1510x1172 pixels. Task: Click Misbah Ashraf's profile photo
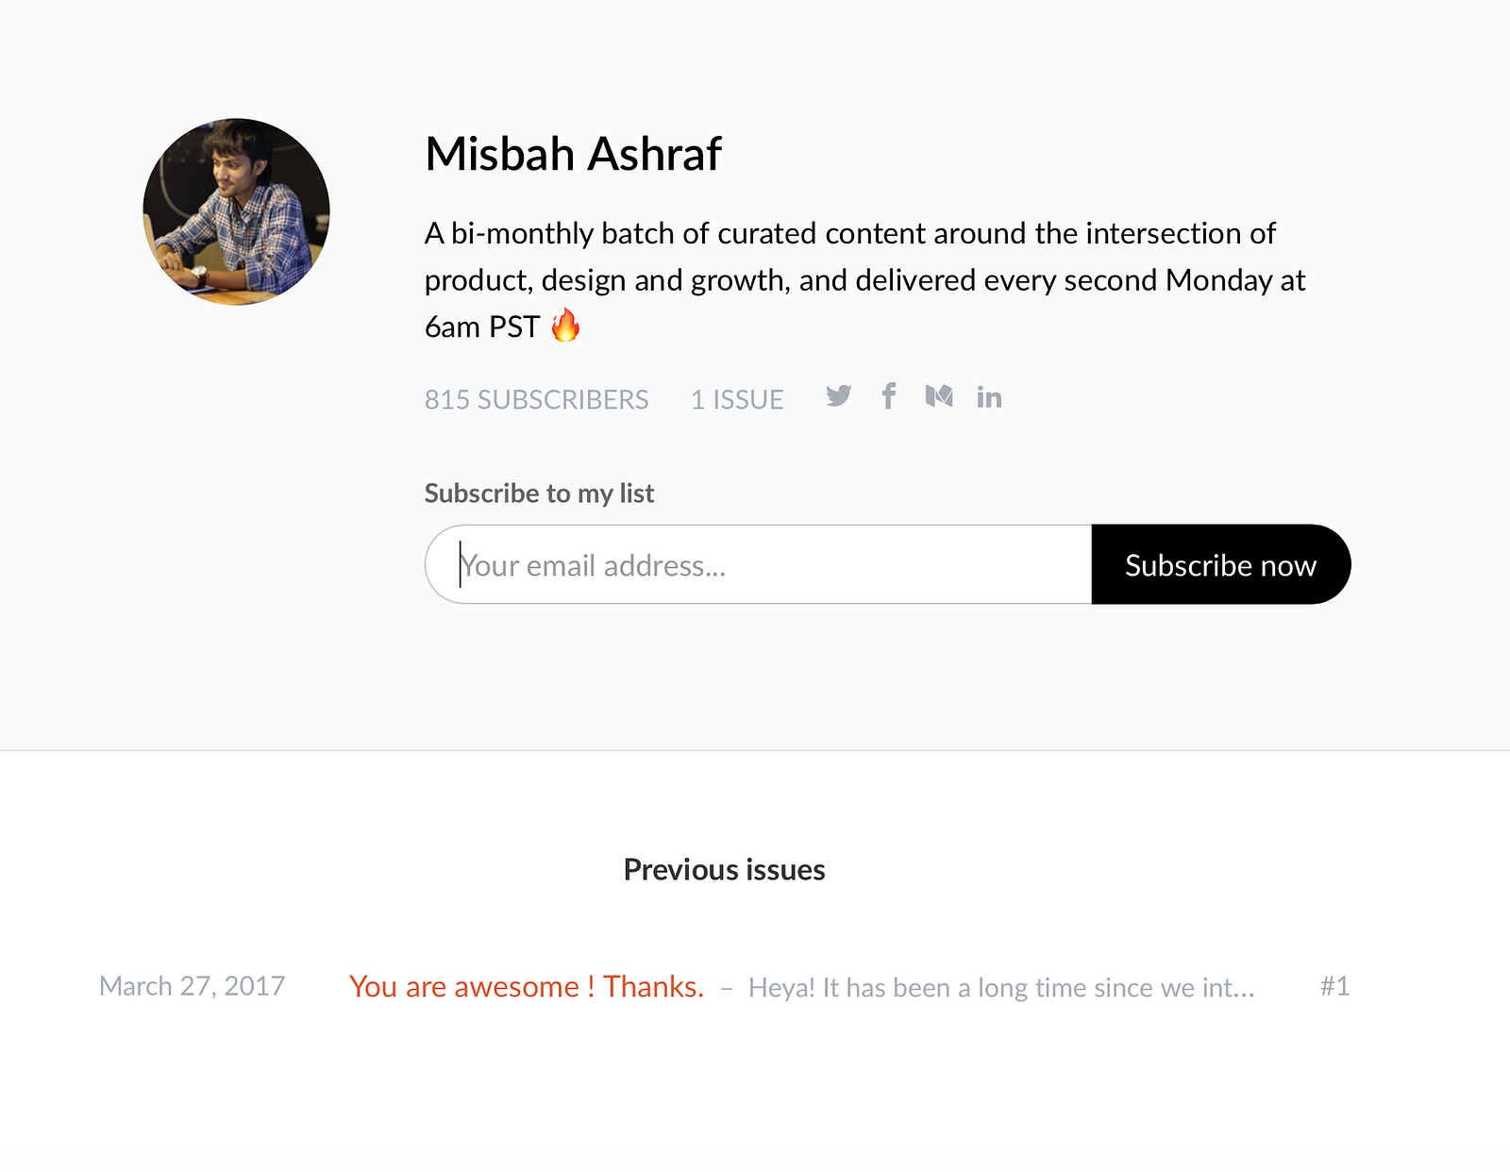click(x=236, y=211)
